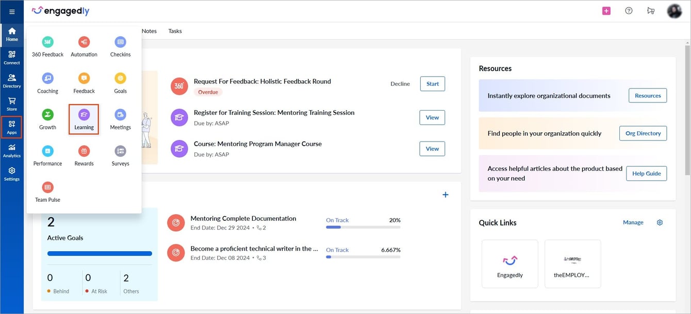View the Mentoring Training Session registration
The image size is (691, 314).
pos(432,117)
